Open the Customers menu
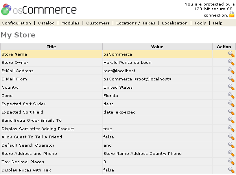 [x=98, y=23]
